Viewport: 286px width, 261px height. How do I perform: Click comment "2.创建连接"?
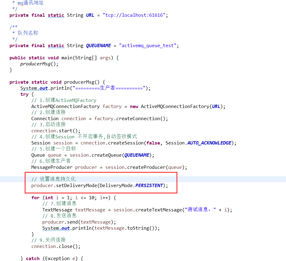pos(48,112)
